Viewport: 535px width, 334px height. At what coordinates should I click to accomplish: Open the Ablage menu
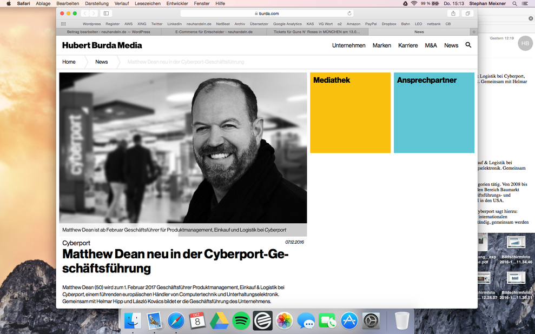[x=43, y=3]
